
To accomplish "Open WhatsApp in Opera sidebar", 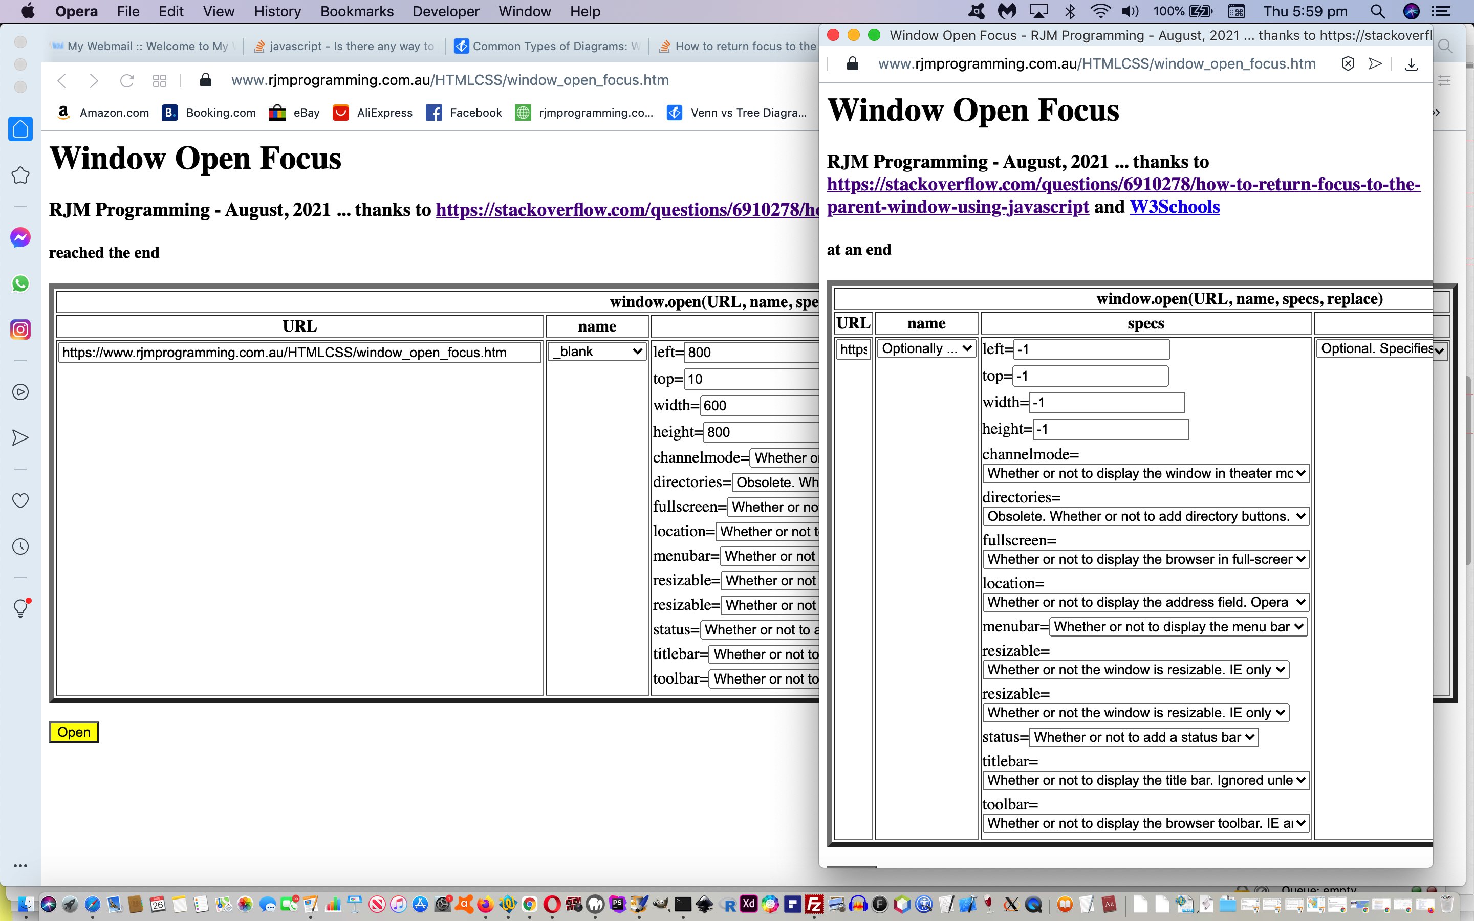I will (x=20, y=283).
